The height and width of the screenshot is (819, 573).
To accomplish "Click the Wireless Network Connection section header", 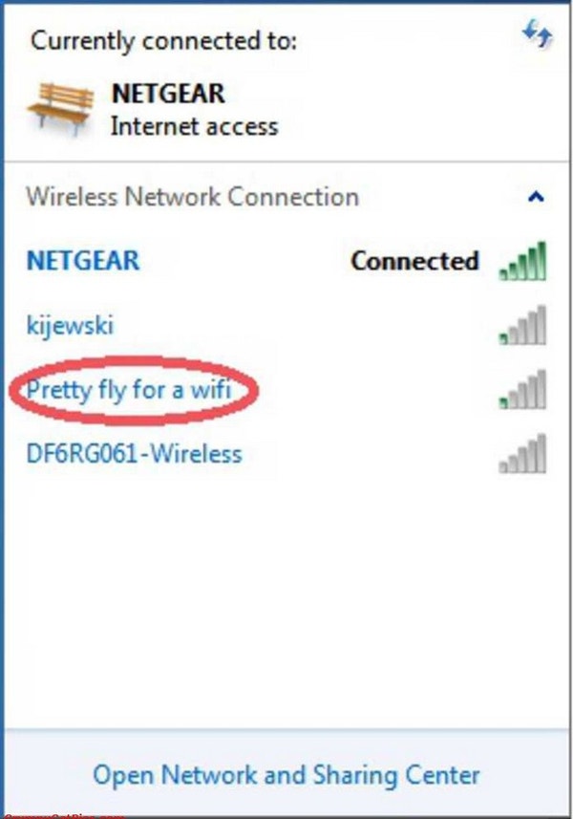I will tap(193, 197).
